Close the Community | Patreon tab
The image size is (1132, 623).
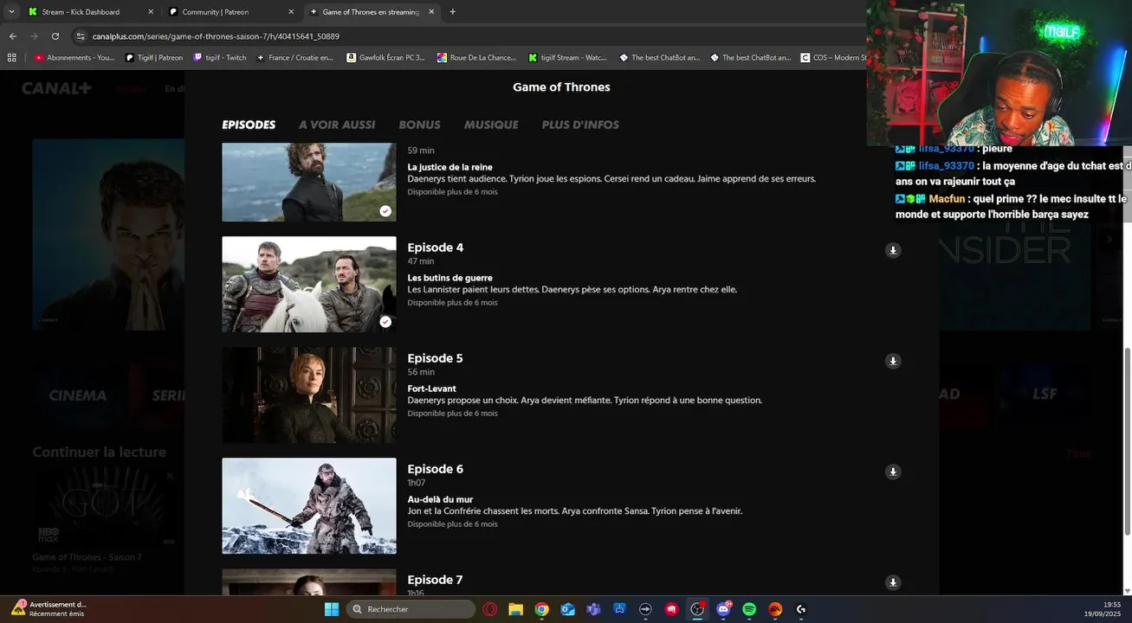[291, 12]
